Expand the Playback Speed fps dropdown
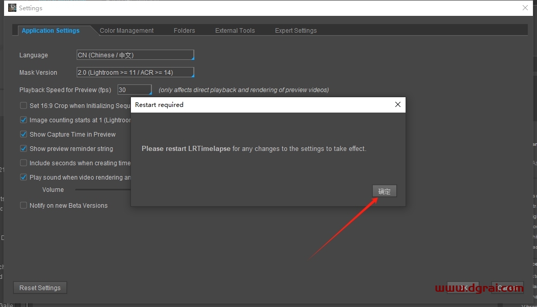Viewport: 537px width, 307px height. coord(135,90)
